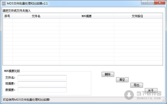Click the 请把文件或文件夹拖入 label
This screenshot has height=104, width=167.
tap(16, 11)
